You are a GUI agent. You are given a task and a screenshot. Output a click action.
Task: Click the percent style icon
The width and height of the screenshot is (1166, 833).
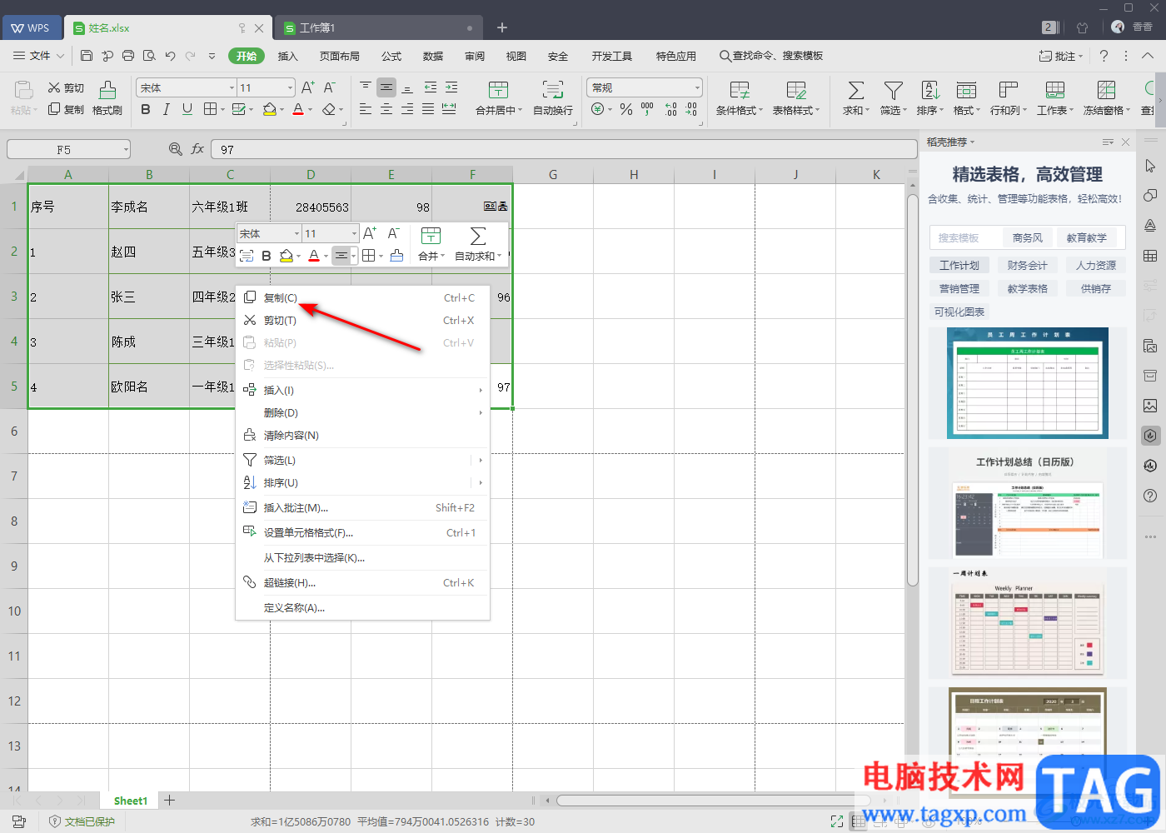625,109
